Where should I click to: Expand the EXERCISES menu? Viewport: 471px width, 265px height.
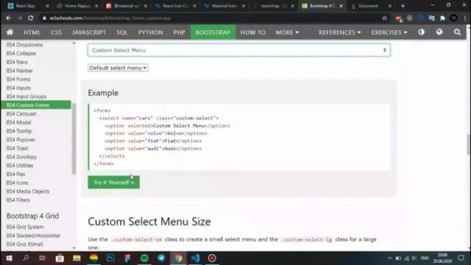(389, 32)
